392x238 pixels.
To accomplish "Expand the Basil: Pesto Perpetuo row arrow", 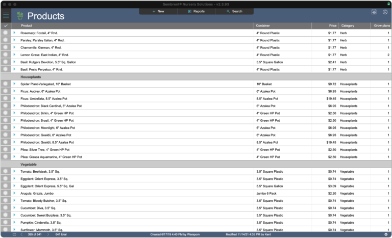I will (14, 69).
